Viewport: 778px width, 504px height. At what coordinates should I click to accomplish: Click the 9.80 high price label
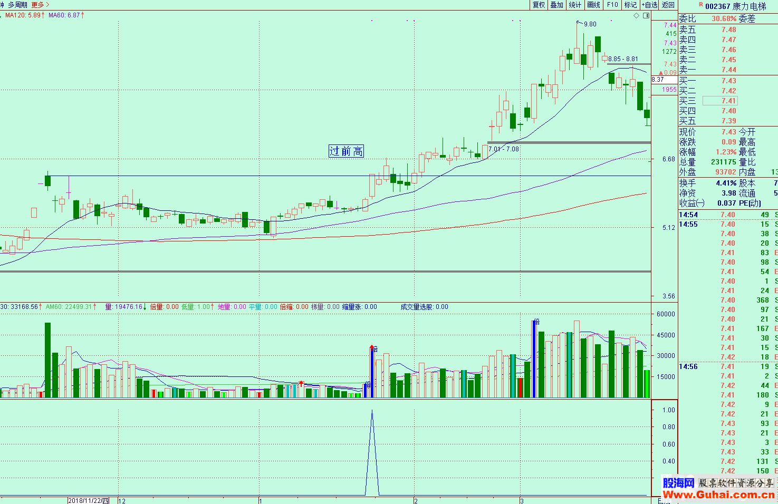590,24
